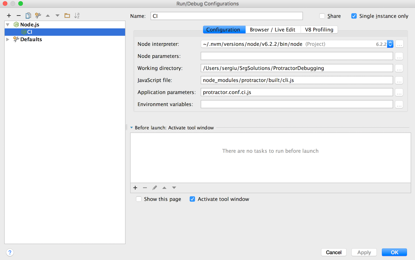This screenshot has width=415, height=260.
Task: Open Edit Defaults with the wrench icon
Action: point(38,15)
